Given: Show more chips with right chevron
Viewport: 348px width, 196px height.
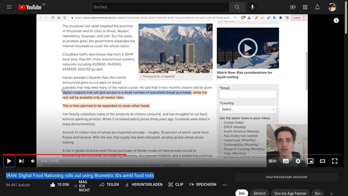Looking at the screenshot, I should (x=332, y=193).
